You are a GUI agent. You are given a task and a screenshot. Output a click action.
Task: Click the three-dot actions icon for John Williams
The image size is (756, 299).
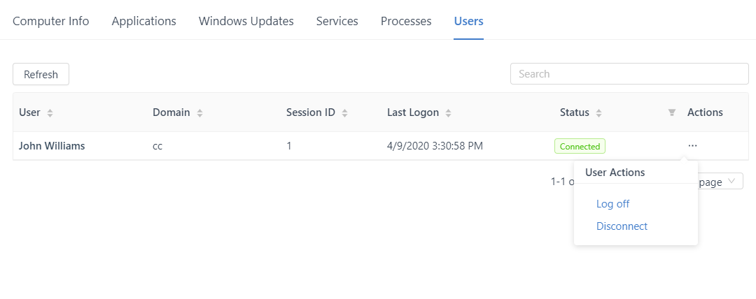692,146
